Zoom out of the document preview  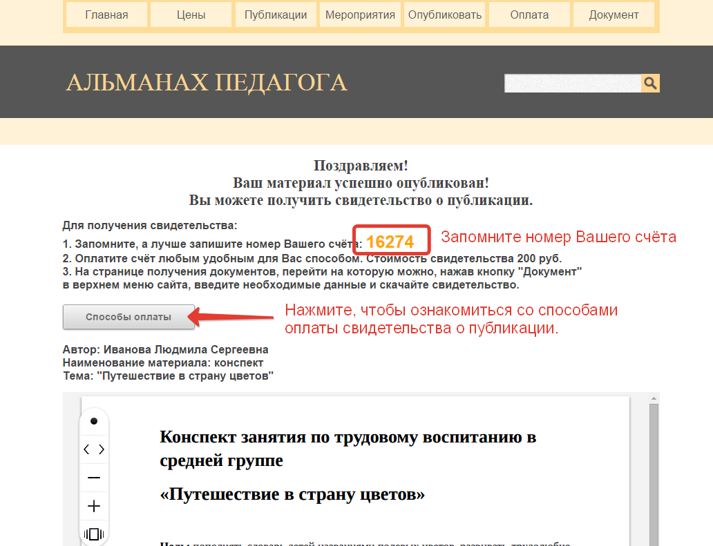[93, 477]
